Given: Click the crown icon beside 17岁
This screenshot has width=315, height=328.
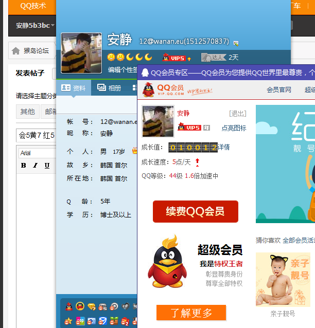Looking at the screenshot, I should 135,151.
